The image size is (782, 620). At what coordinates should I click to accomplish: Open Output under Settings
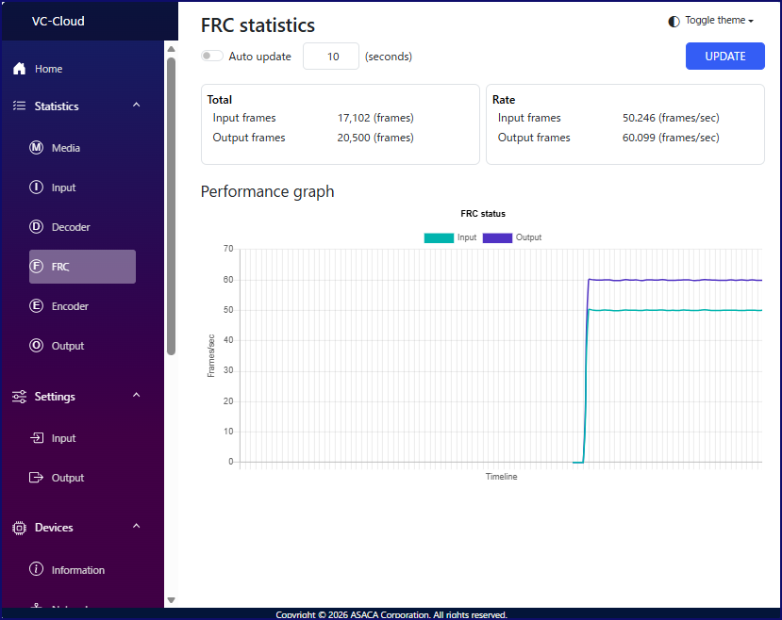[68, 478]
